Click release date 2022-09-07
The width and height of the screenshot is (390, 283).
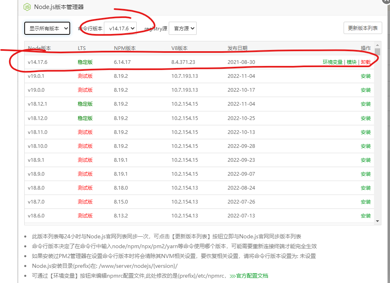(x=241, y=174)
